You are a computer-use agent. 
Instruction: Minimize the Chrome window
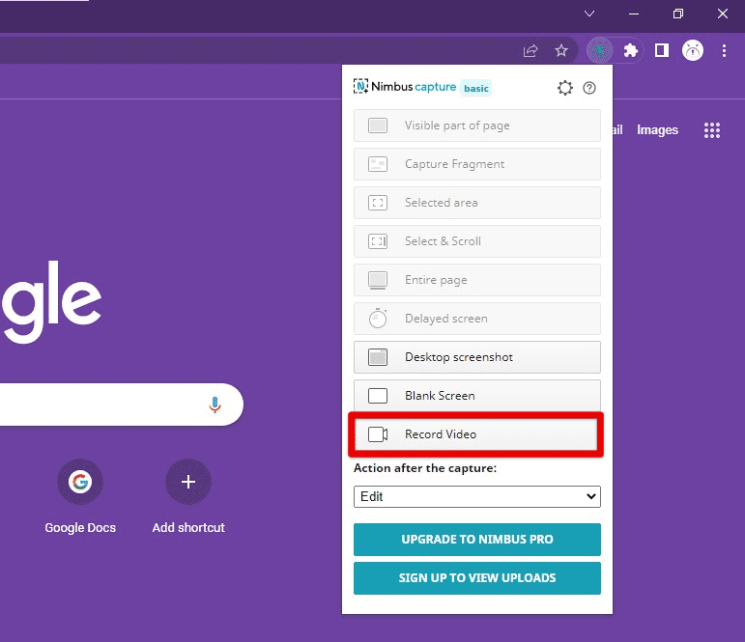[633, 14]
